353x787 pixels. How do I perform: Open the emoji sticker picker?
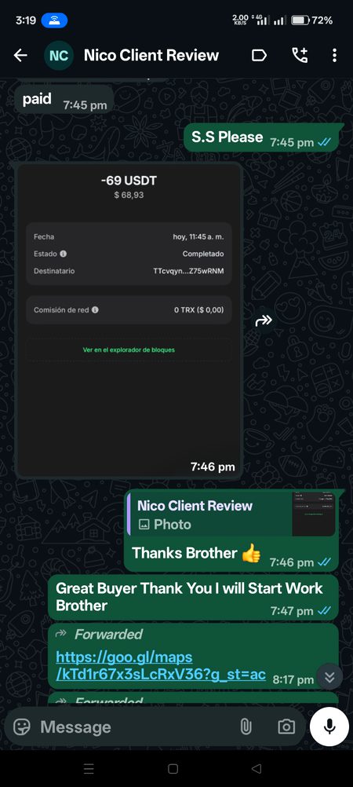click(21, 727)
